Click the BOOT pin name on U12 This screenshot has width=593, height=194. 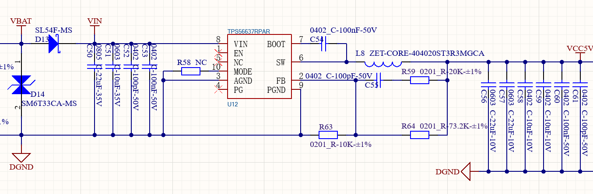click(x=276, y=44)
